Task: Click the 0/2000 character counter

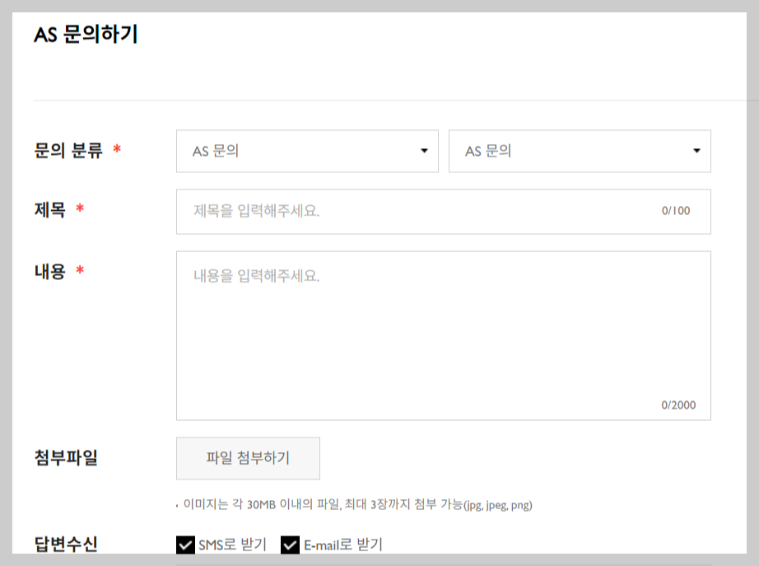Action: click(x=678, y=405)
